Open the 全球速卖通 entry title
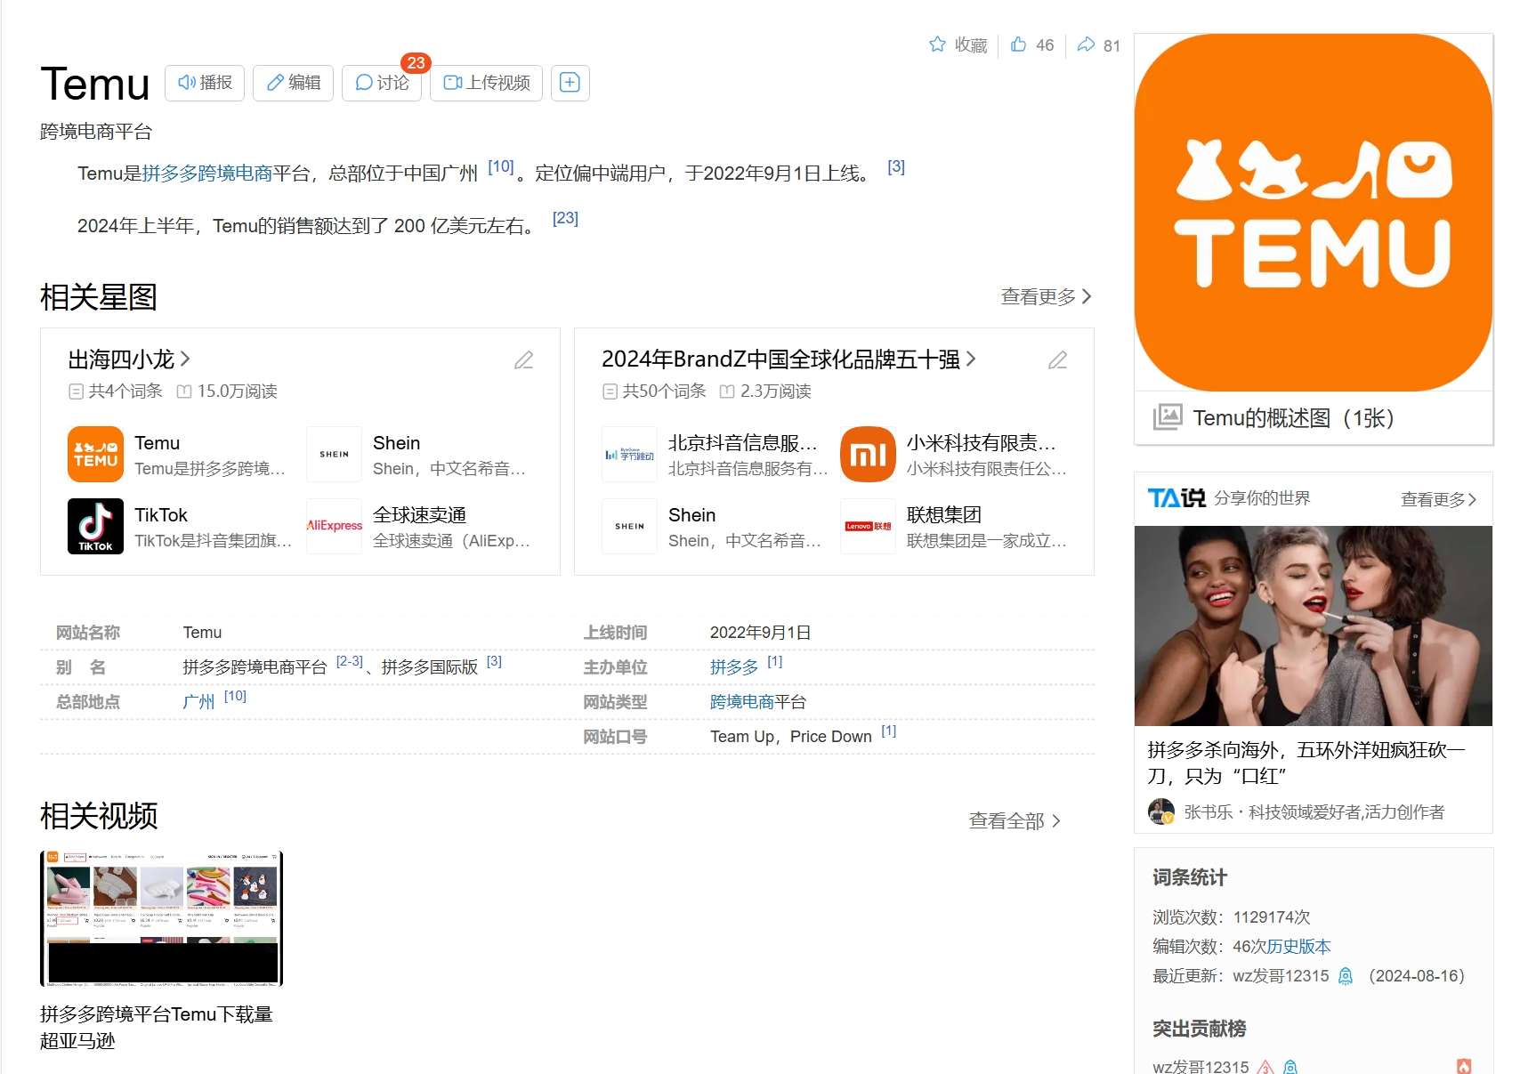 pyautogui.click(x=419, y=515)
